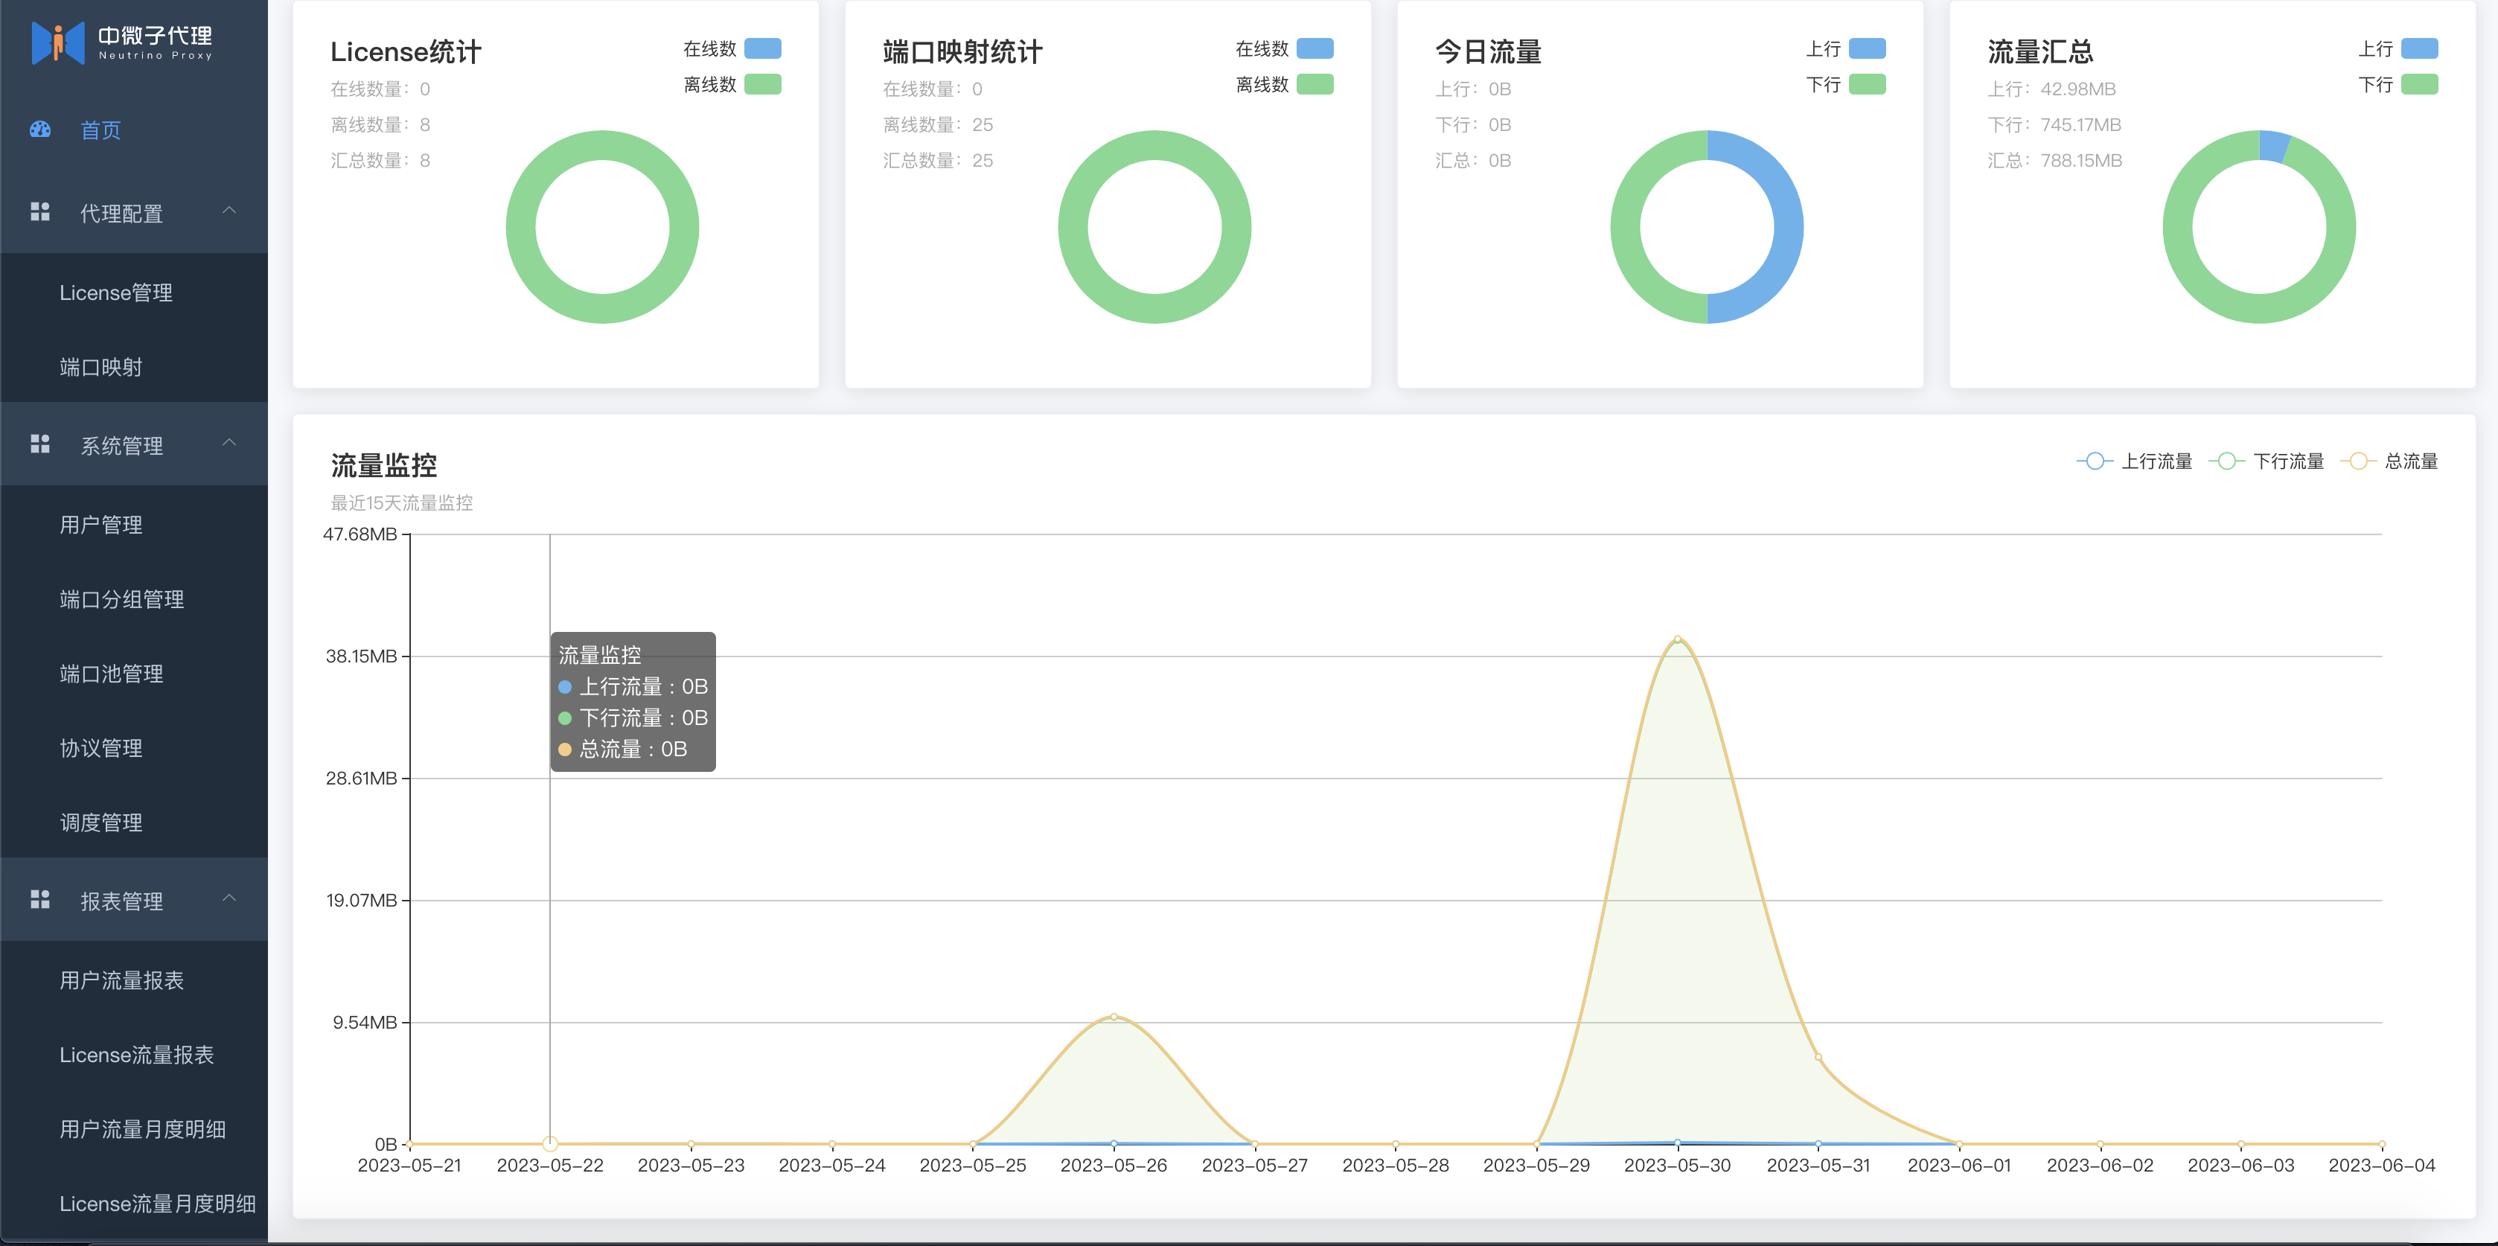Click the grid icon next to 报表管理
Image resolution: width=2498 pixels, height=1246 pixels.
click(39, 899)
